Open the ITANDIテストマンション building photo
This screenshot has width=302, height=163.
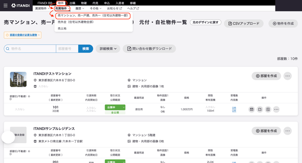[18, 79]
